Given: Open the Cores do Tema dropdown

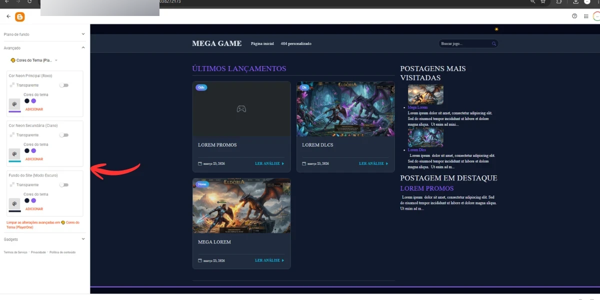Looking at the screenshot, I should (x=34, y=60).
